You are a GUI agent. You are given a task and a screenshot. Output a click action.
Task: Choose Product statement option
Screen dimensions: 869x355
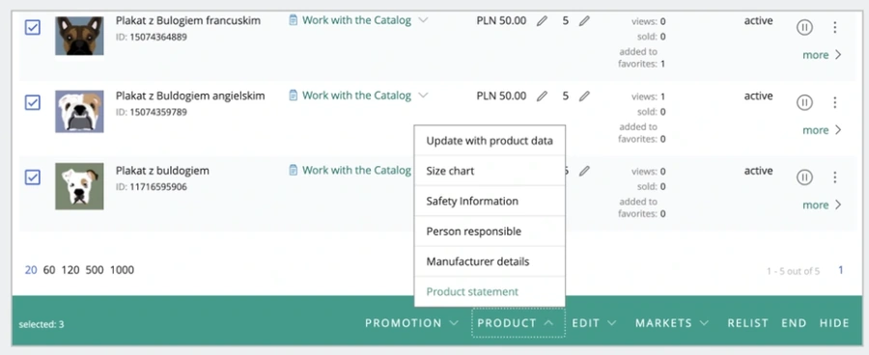coord(490,291)
